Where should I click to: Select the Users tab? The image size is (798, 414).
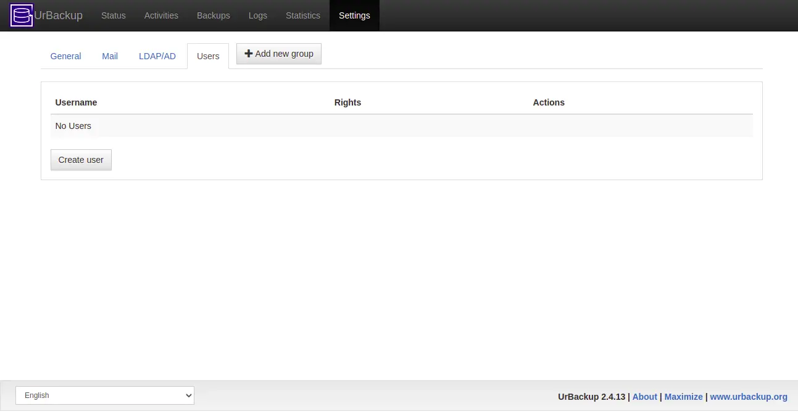[x=208, y=56]
